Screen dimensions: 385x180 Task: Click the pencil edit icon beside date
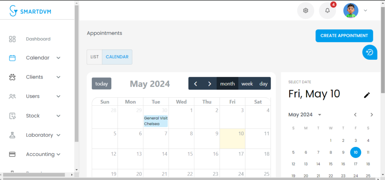pyautogui.click(x=367, y=95)
